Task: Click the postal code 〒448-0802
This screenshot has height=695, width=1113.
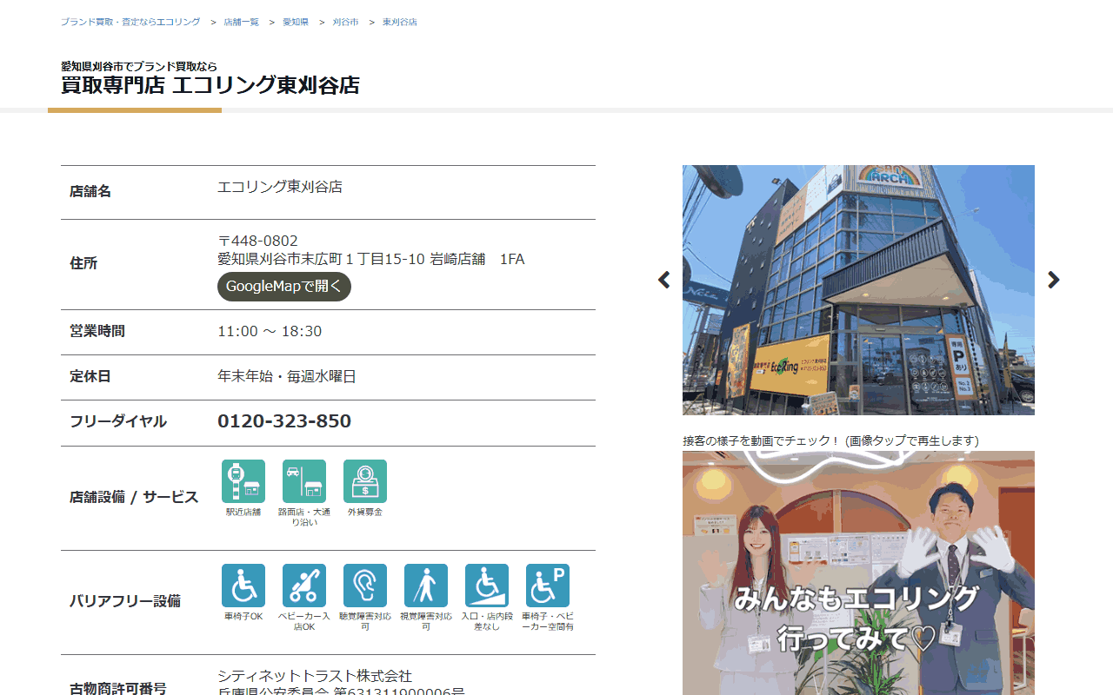Action: click(x=257, y=241)
